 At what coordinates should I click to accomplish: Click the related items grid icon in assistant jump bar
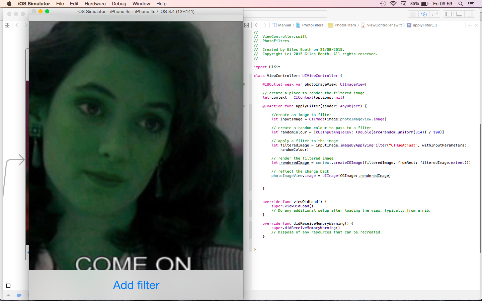click(247, 25)
